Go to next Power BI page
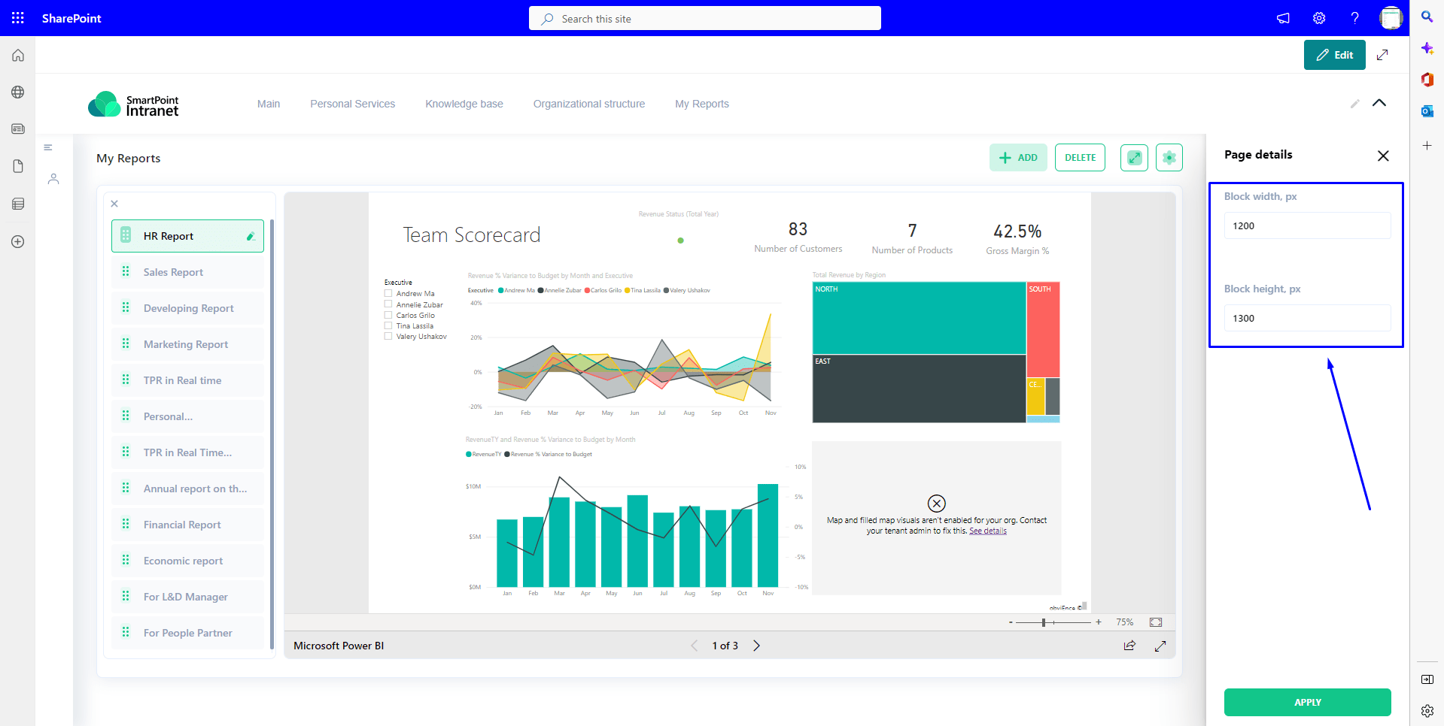 pyautogui.click(x=757, y=646)
